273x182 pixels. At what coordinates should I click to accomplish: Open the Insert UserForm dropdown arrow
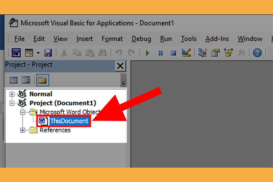38,53
